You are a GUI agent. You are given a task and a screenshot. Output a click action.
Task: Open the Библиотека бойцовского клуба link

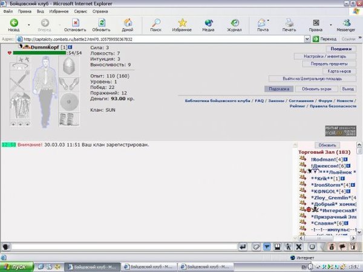click(217, 101)
